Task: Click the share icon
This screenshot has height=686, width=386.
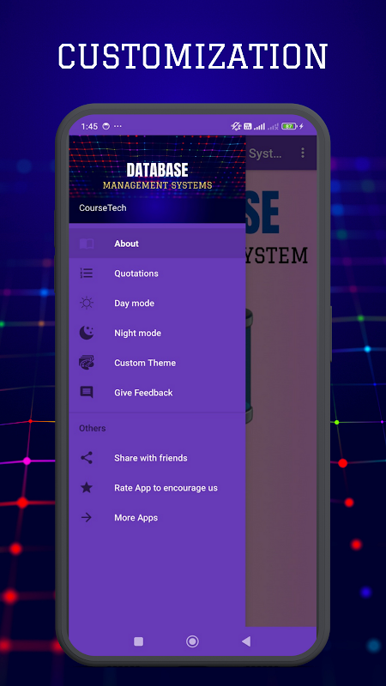Action: [87, 458]
